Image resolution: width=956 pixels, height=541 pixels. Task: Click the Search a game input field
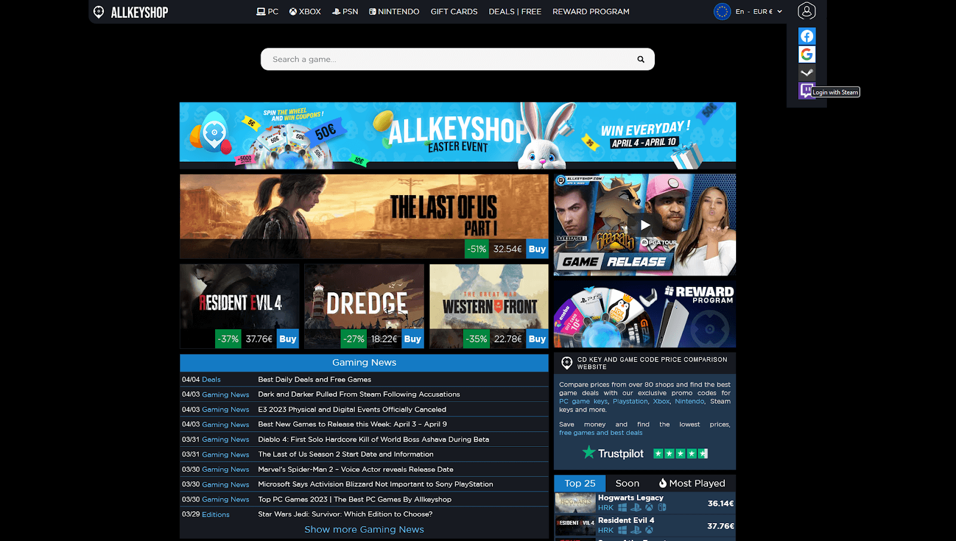[x=418, y=59]
